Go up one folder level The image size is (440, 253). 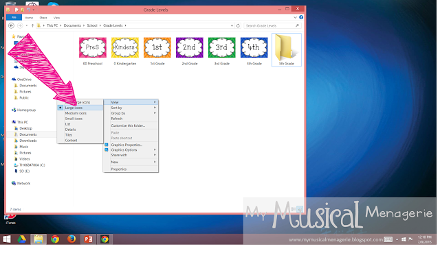pyautogui.click(x=32, y=25)
